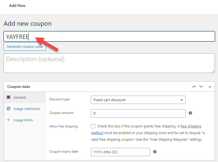Click the Coupon amount input field
Screen dimensions: 218x162
[x=138, y=113]
